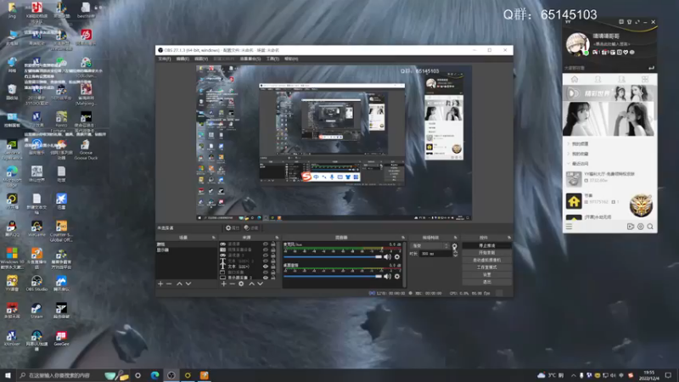Toggle visibility of 窗口采集 source
The image size is (679, 382).
[266, 272]
